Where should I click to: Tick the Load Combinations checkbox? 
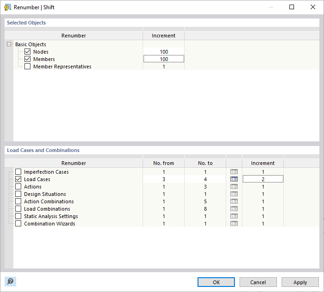point(18,209)
